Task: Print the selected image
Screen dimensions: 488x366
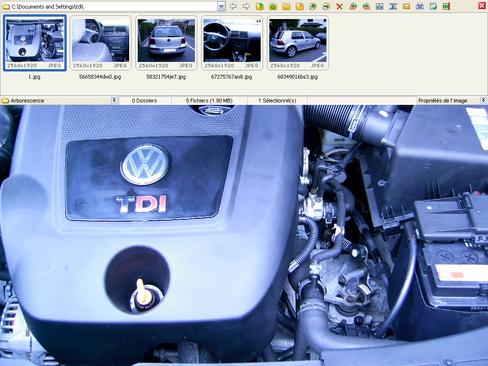Action: click(x=420, y=6)
